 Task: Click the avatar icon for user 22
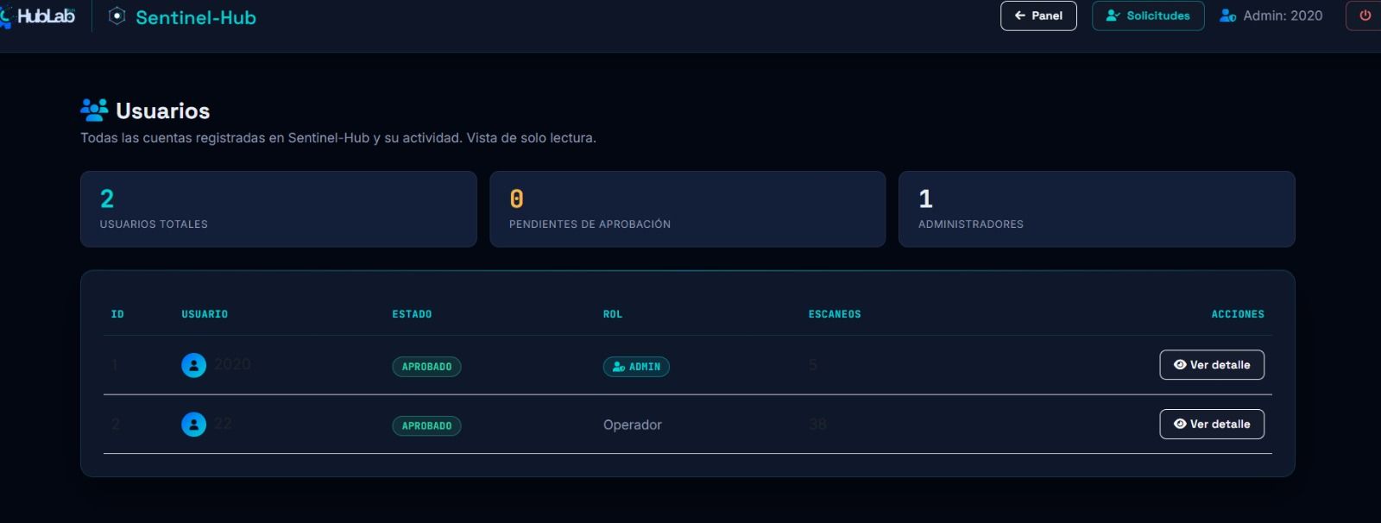(x=193, y=425)
